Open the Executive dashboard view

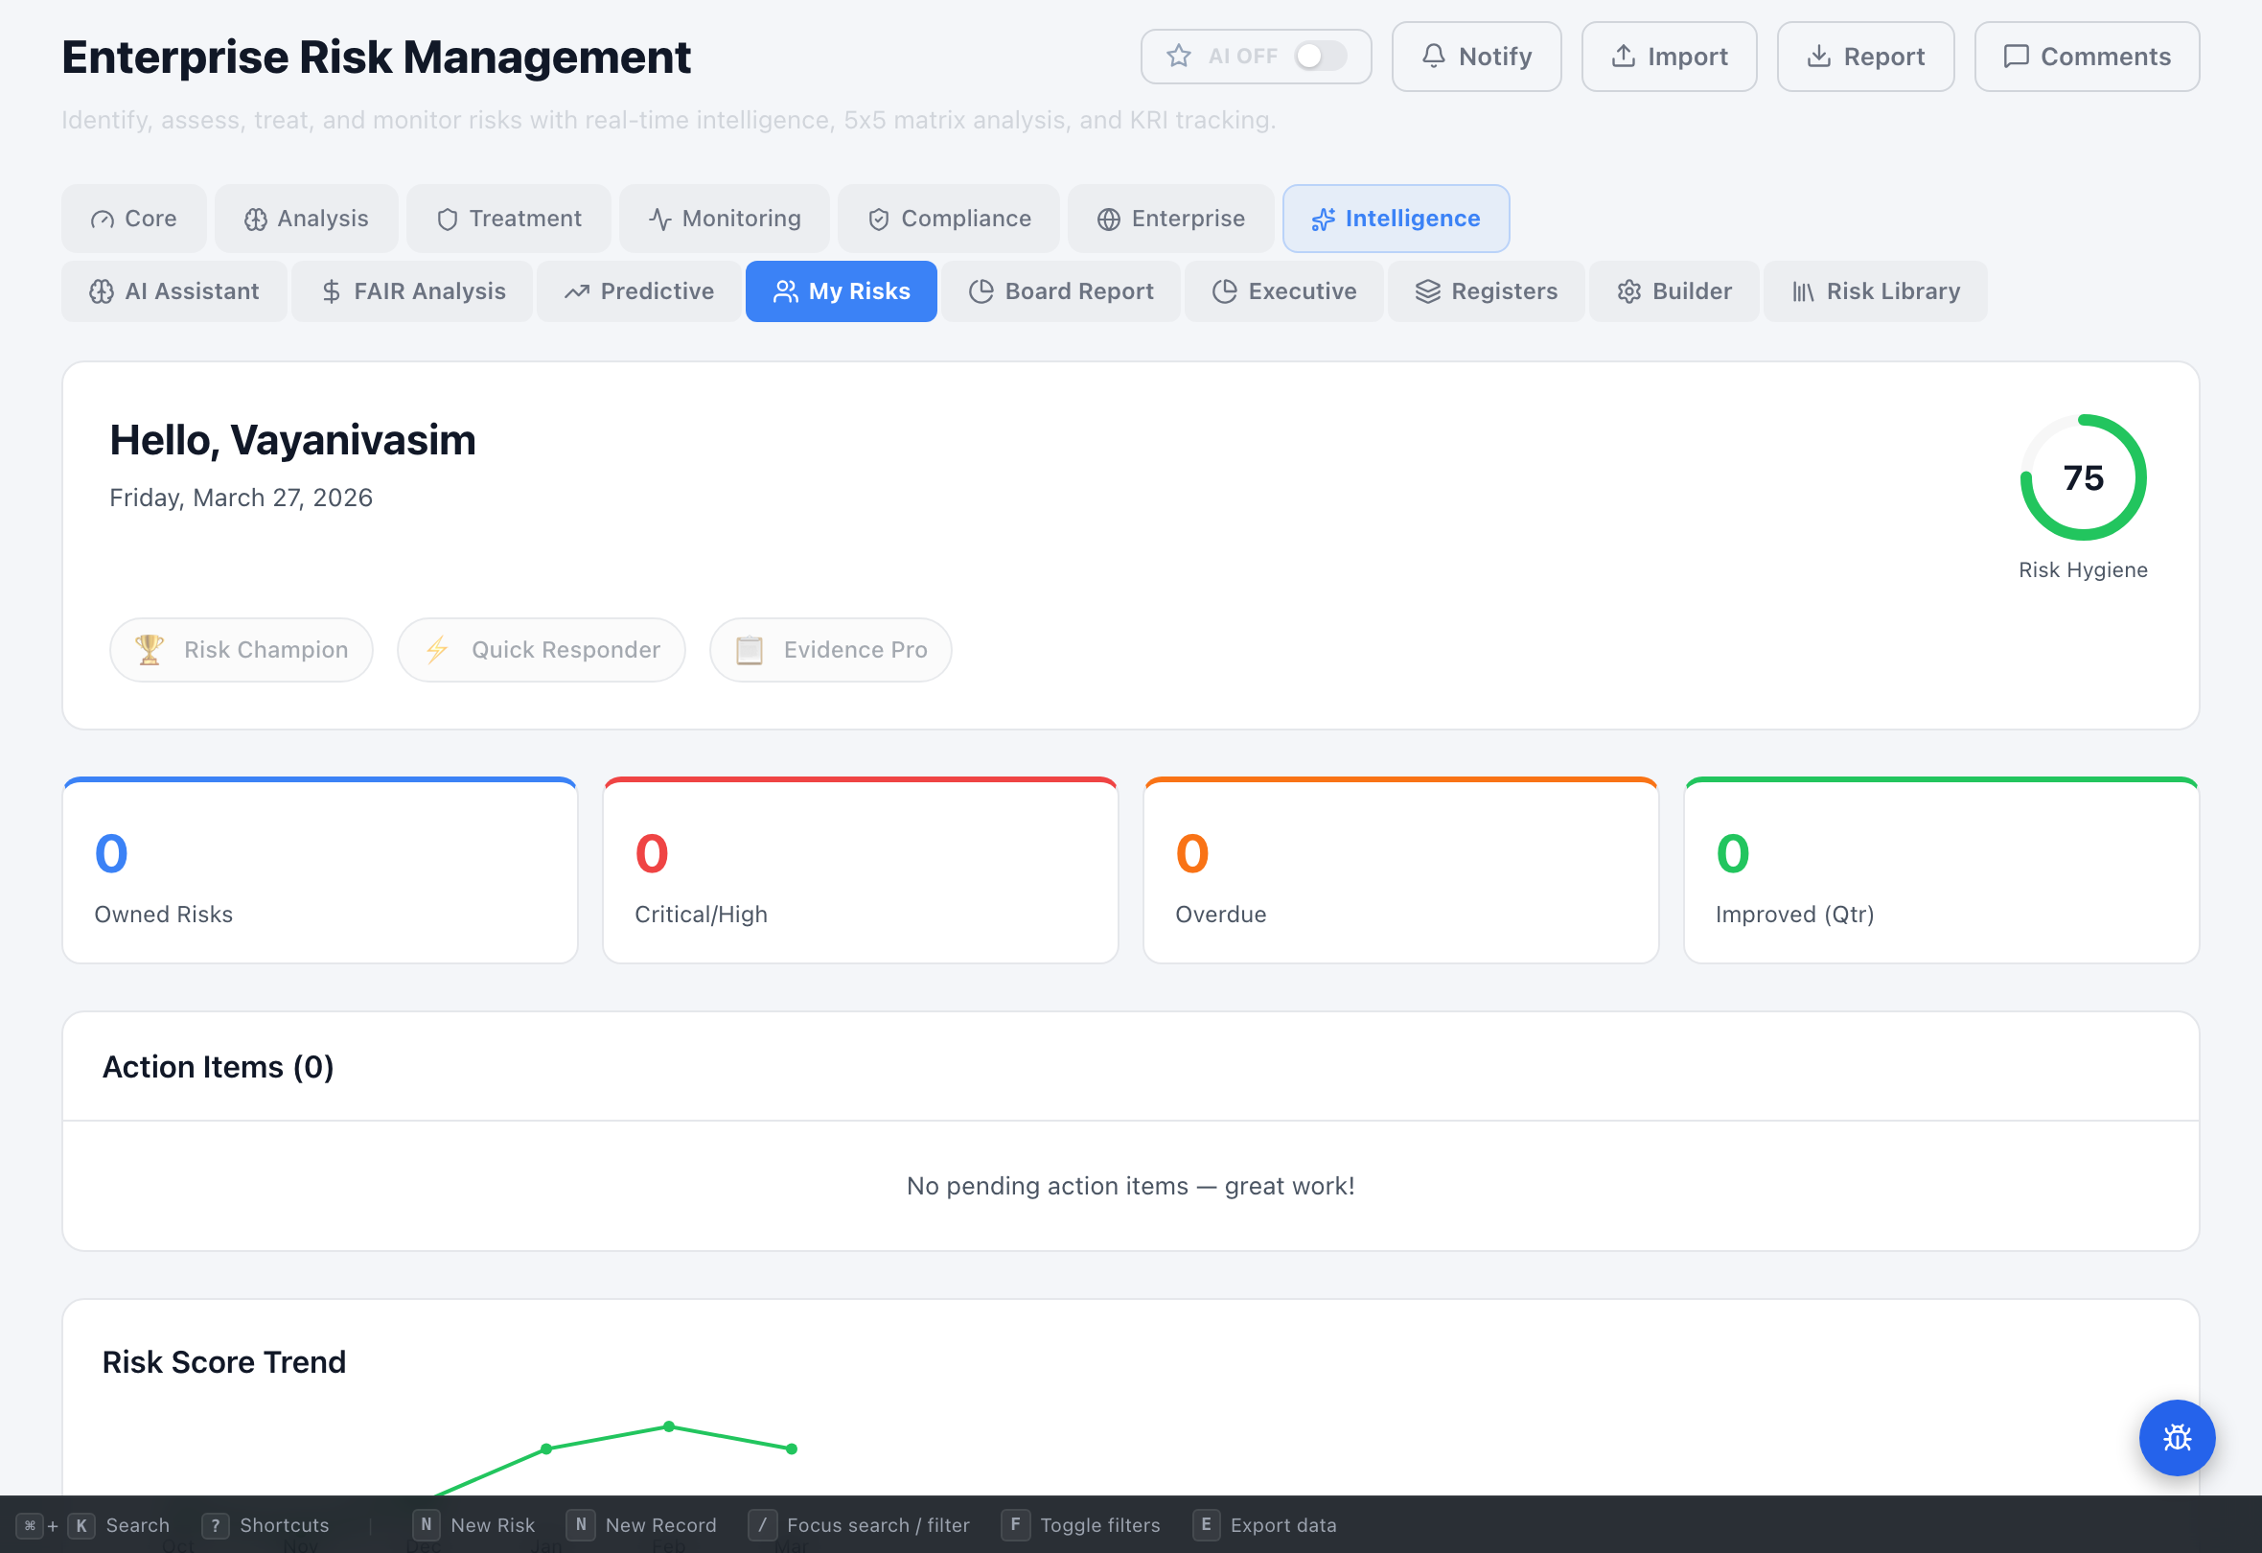(1283, 291)
